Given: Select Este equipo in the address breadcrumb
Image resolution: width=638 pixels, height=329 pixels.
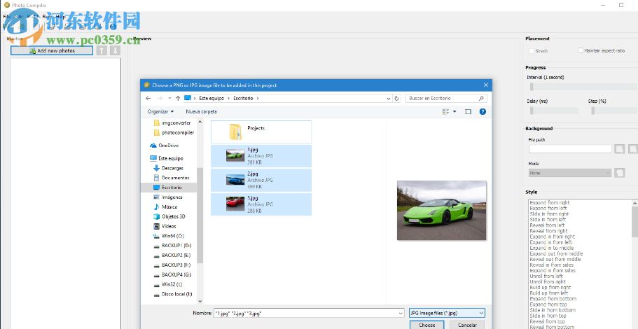Looking at the screenshot, I should pos(211,99).
